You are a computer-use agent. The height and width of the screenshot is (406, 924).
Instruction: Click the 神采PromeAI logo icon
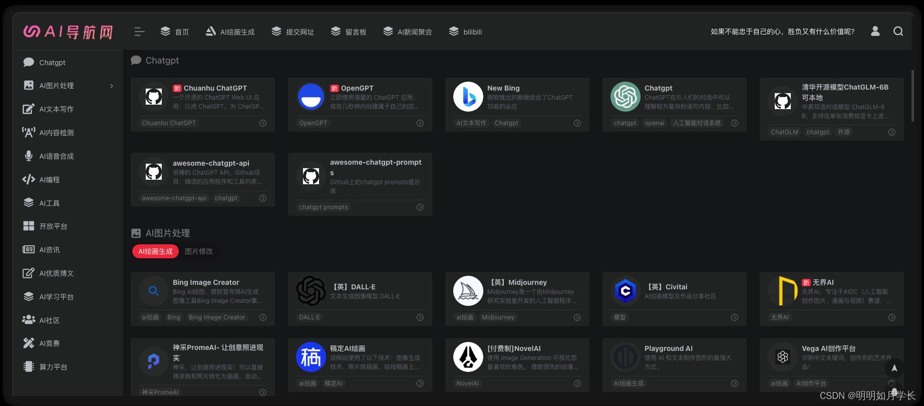click(x=154, y=361)
